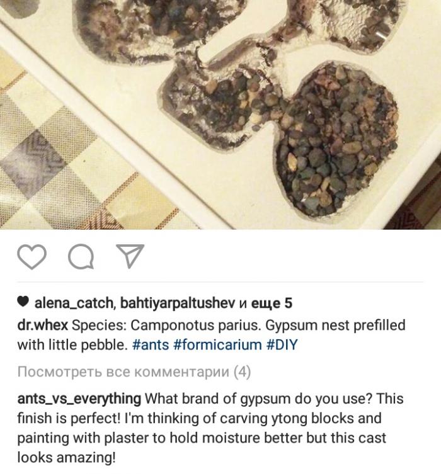This screenshot has height=474, width=441.
Task: Tap the checkered tablecloth area in photo
Action: (76, 157)
